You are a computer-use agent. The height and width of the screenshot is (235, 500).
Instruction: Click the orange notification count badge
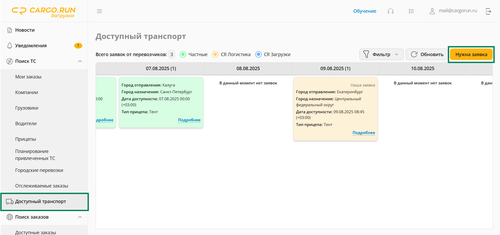[x=78, y=46]
